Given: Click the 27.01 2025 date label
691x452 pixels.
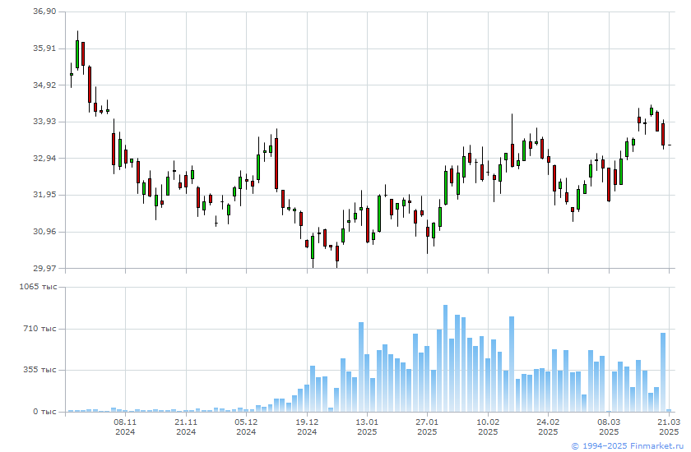Looking at the screenshot, I should point(427,427).
